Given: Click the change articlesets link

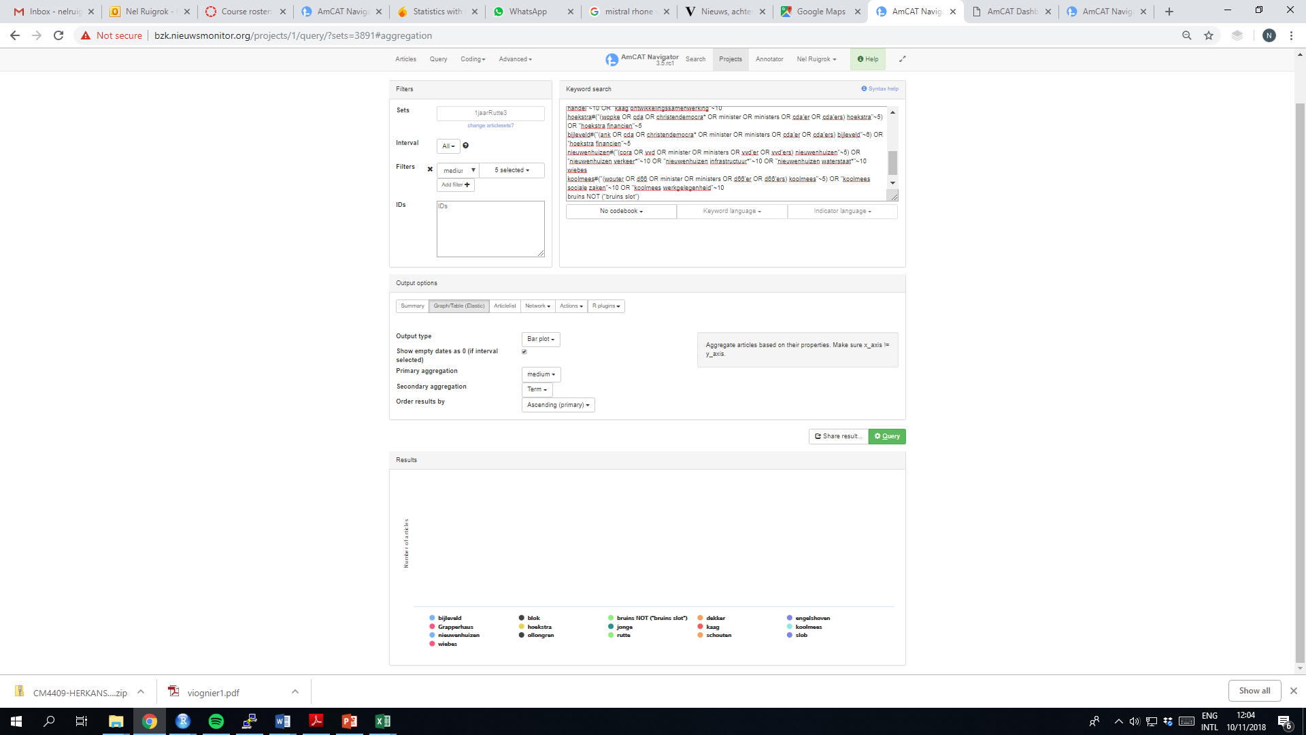Looking at the screenshot, I should [x=490, y=125].
